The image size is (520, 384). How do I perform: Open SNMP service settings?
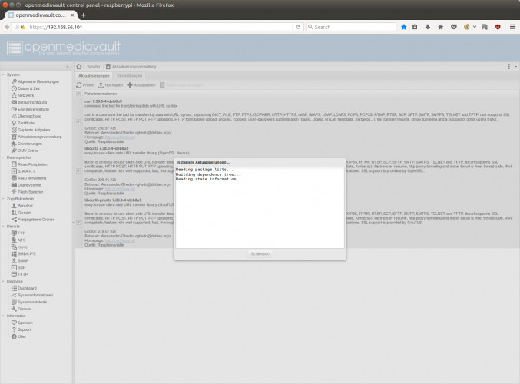20,261
